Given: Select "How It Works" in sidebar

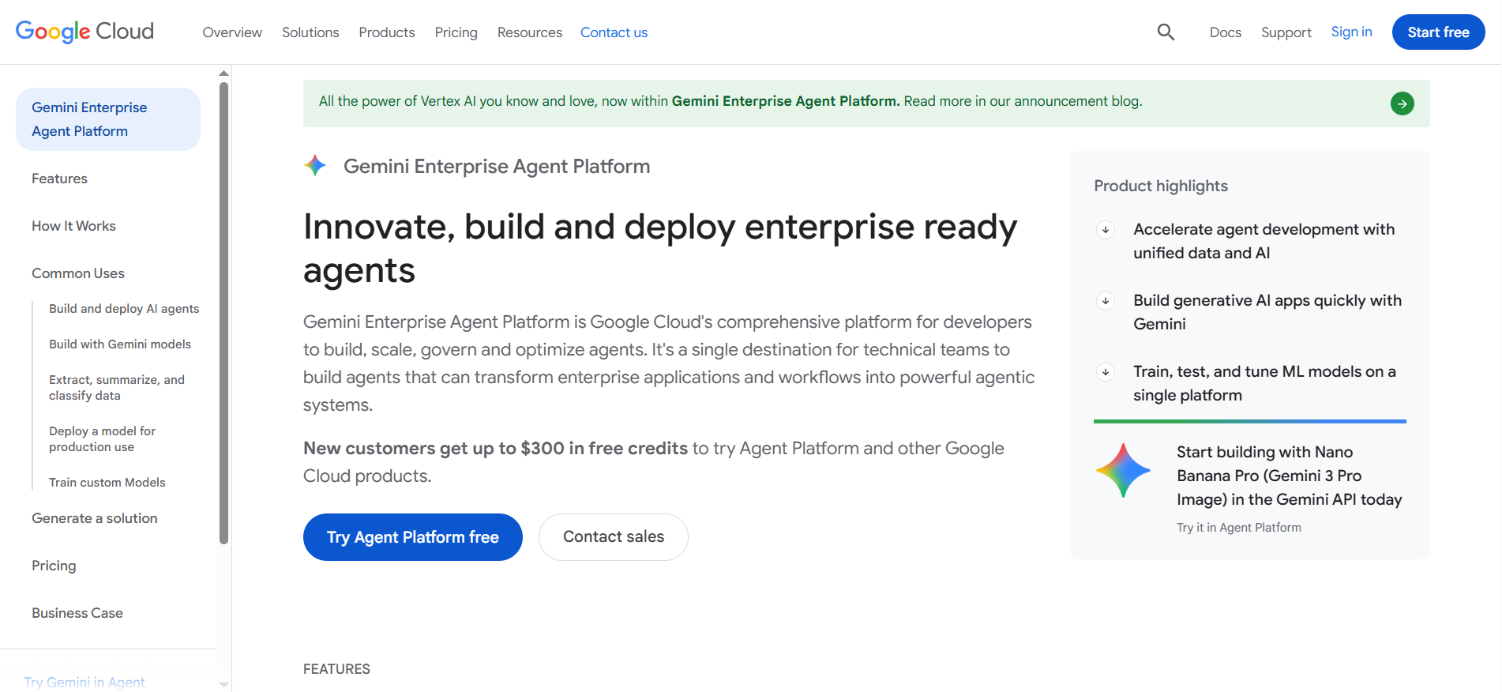Looking at the screenshot, I should (x=73, y=226).
